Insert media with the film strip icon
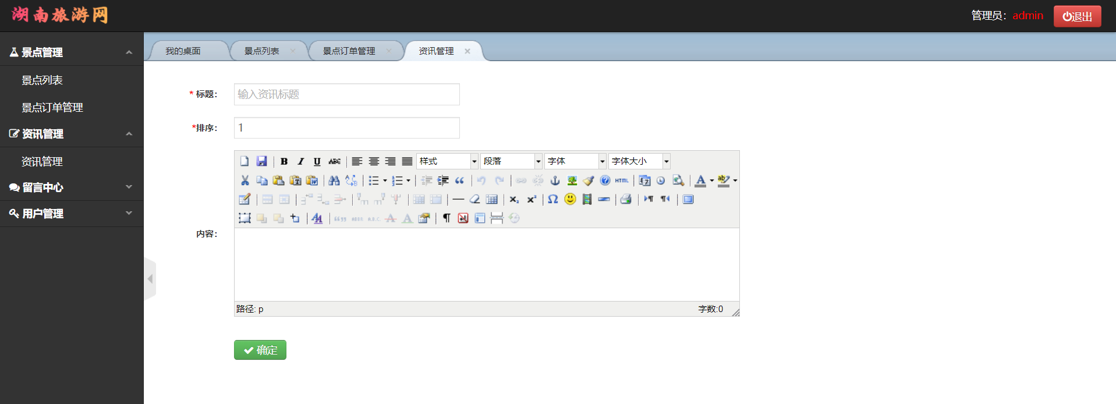The height and width of the screenshot is (404, 1116). 587,199
